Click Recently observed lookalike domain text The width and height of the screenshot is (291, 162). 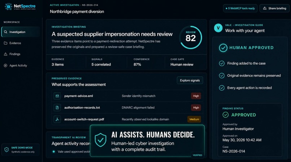145,119
